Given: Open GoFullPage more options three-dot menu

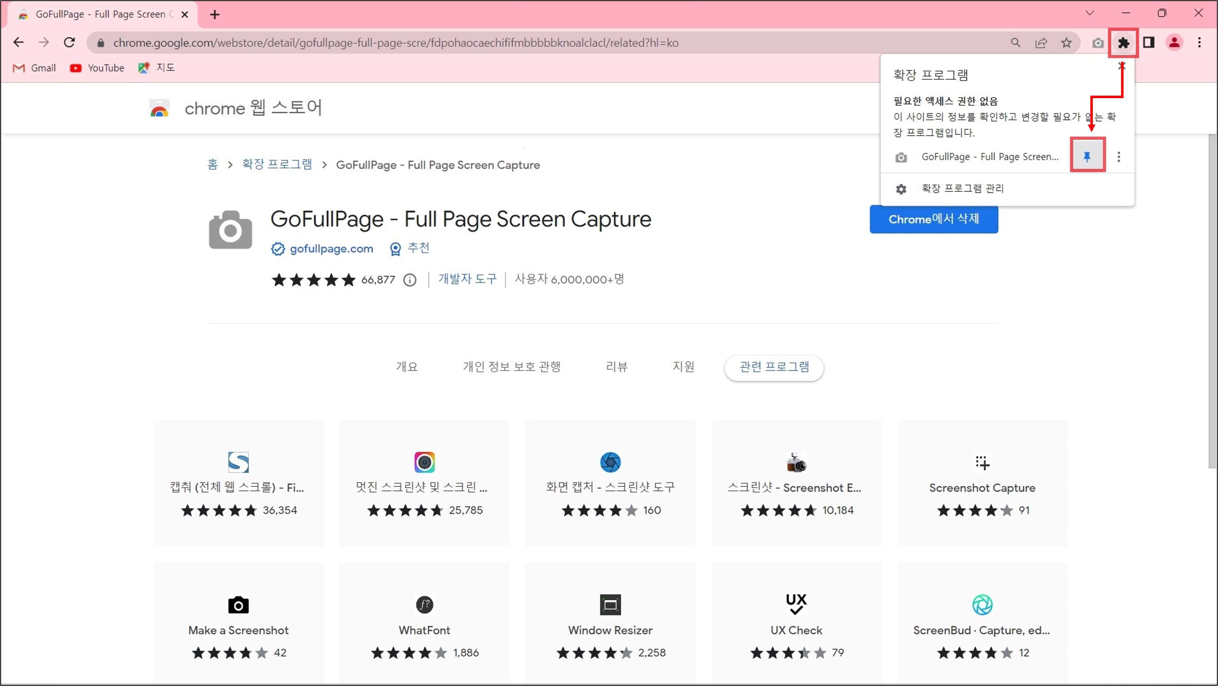Looking at the screenshot, I should point(1118,156).
